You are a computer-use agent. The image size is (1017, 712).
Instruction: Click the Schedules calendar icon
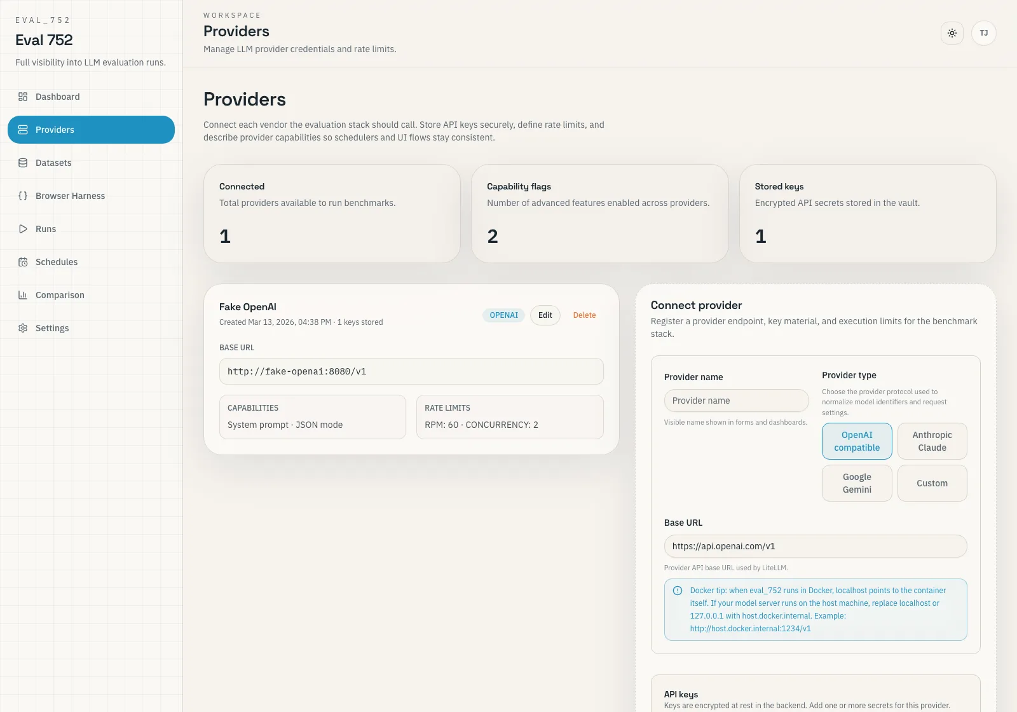point(23,262)
